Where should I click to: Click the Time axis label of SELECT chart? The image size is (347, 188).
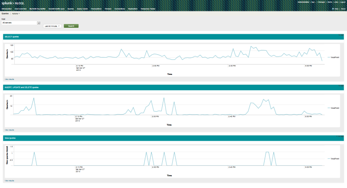(x=170, y=74)
